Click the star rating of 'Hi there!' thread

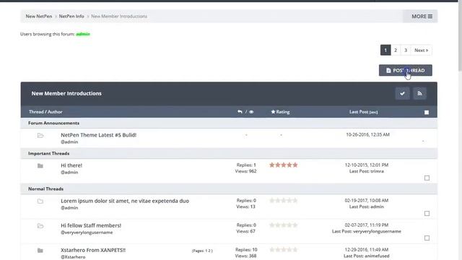pos(284,165)
